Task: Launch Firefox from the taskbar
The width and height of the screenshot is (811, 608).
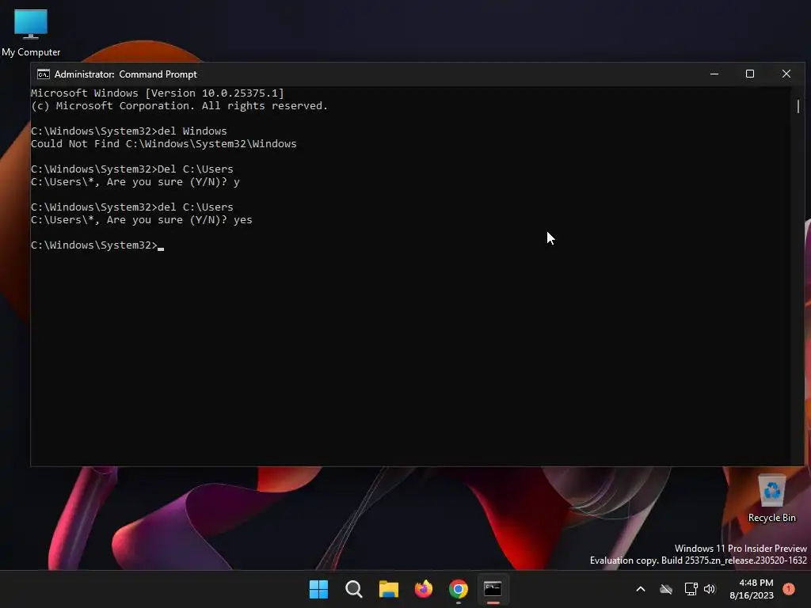Action: click(424, 589)
